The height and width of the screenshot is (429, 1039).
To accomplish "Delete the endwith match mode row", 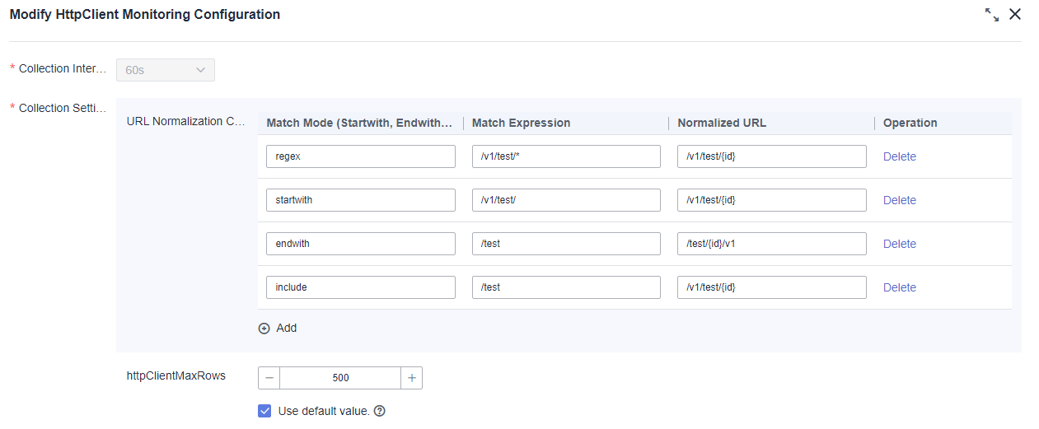I will (x=900, y=244).
